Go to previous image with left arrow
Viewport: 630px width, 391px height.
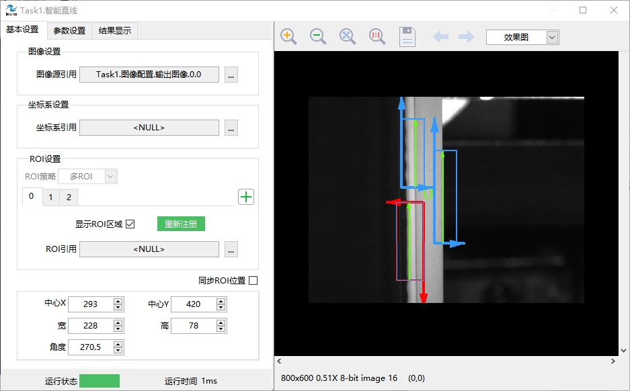pyautogui.click(x=441, y=37)
